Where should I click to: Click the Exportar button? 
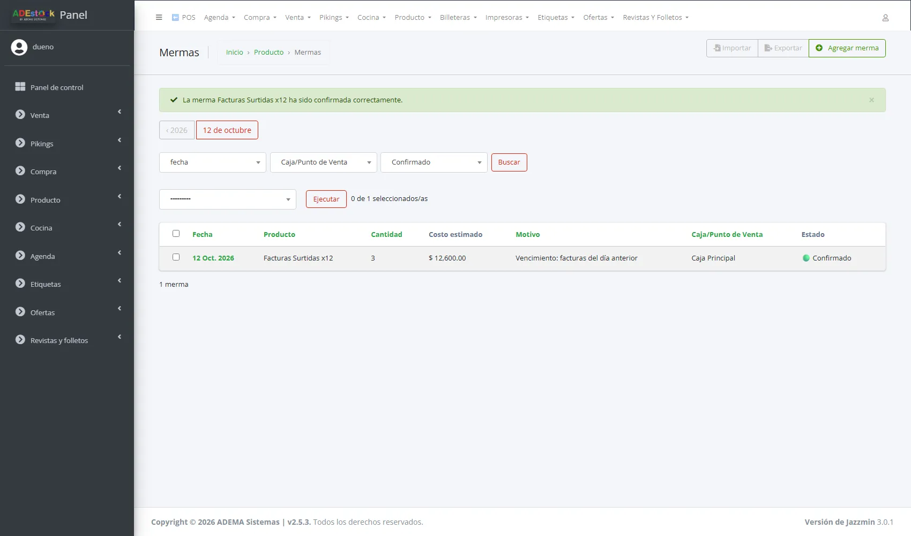[x=783, y=48]
